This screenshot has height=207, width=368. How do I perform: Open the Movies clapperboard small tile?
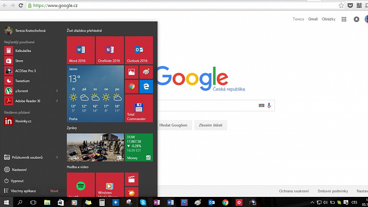tap(131, 179)
